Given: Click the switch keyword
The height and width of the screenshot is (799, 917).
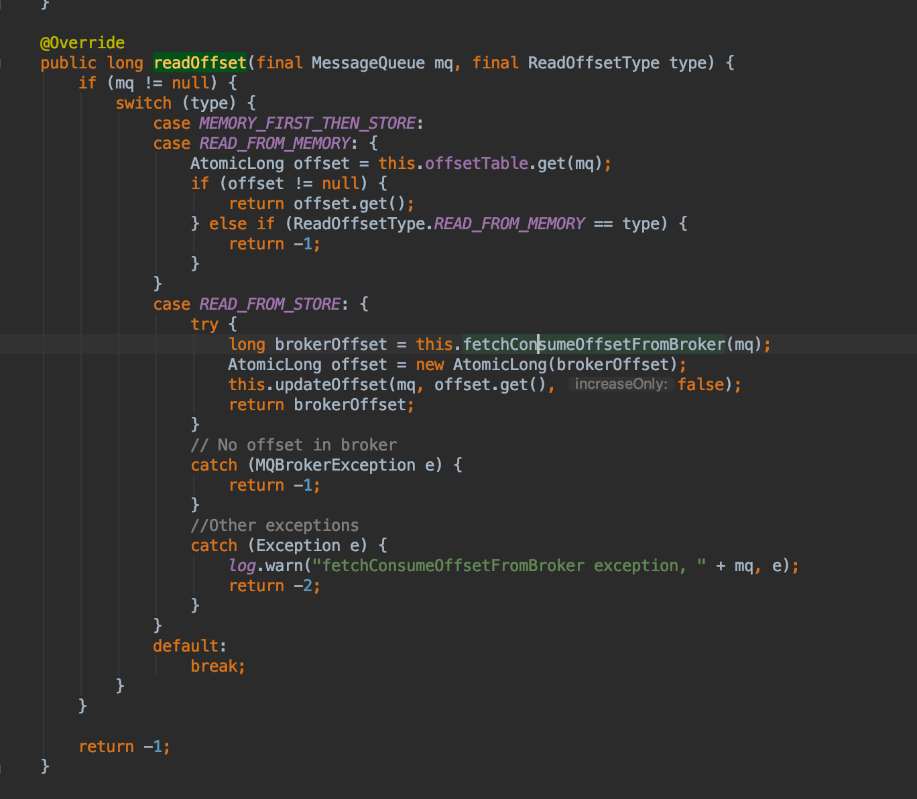Looking at the screenshot, I should [143, 103].
